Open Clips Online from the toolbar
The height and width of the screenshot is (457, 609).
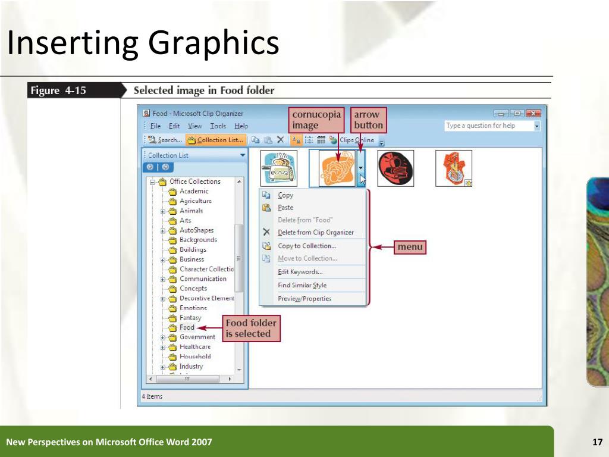352,140
